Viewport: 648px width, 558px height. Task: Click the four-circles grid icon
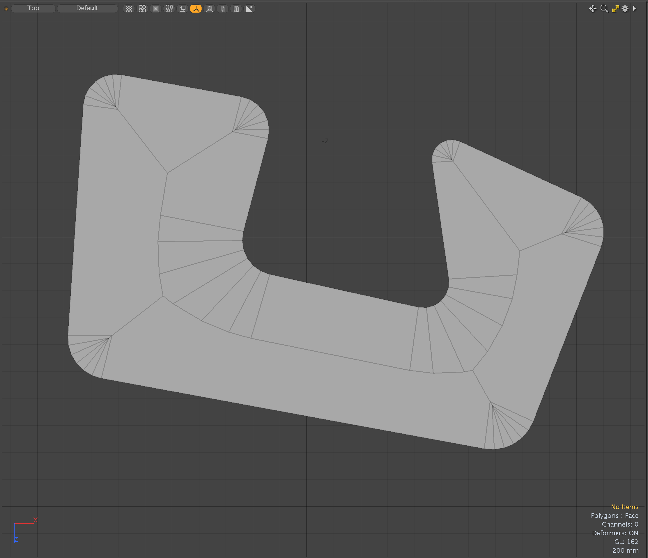click(142, 9)
